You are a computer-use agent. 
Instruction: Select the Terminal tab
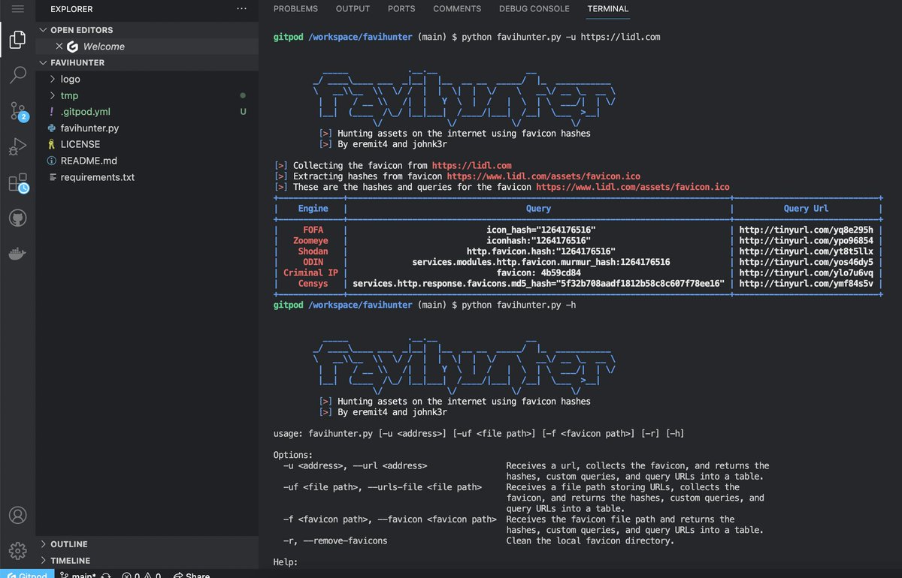[608, 9]
